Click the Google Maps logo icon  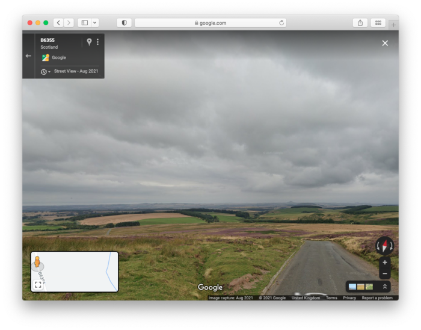(x=45, y=57)
